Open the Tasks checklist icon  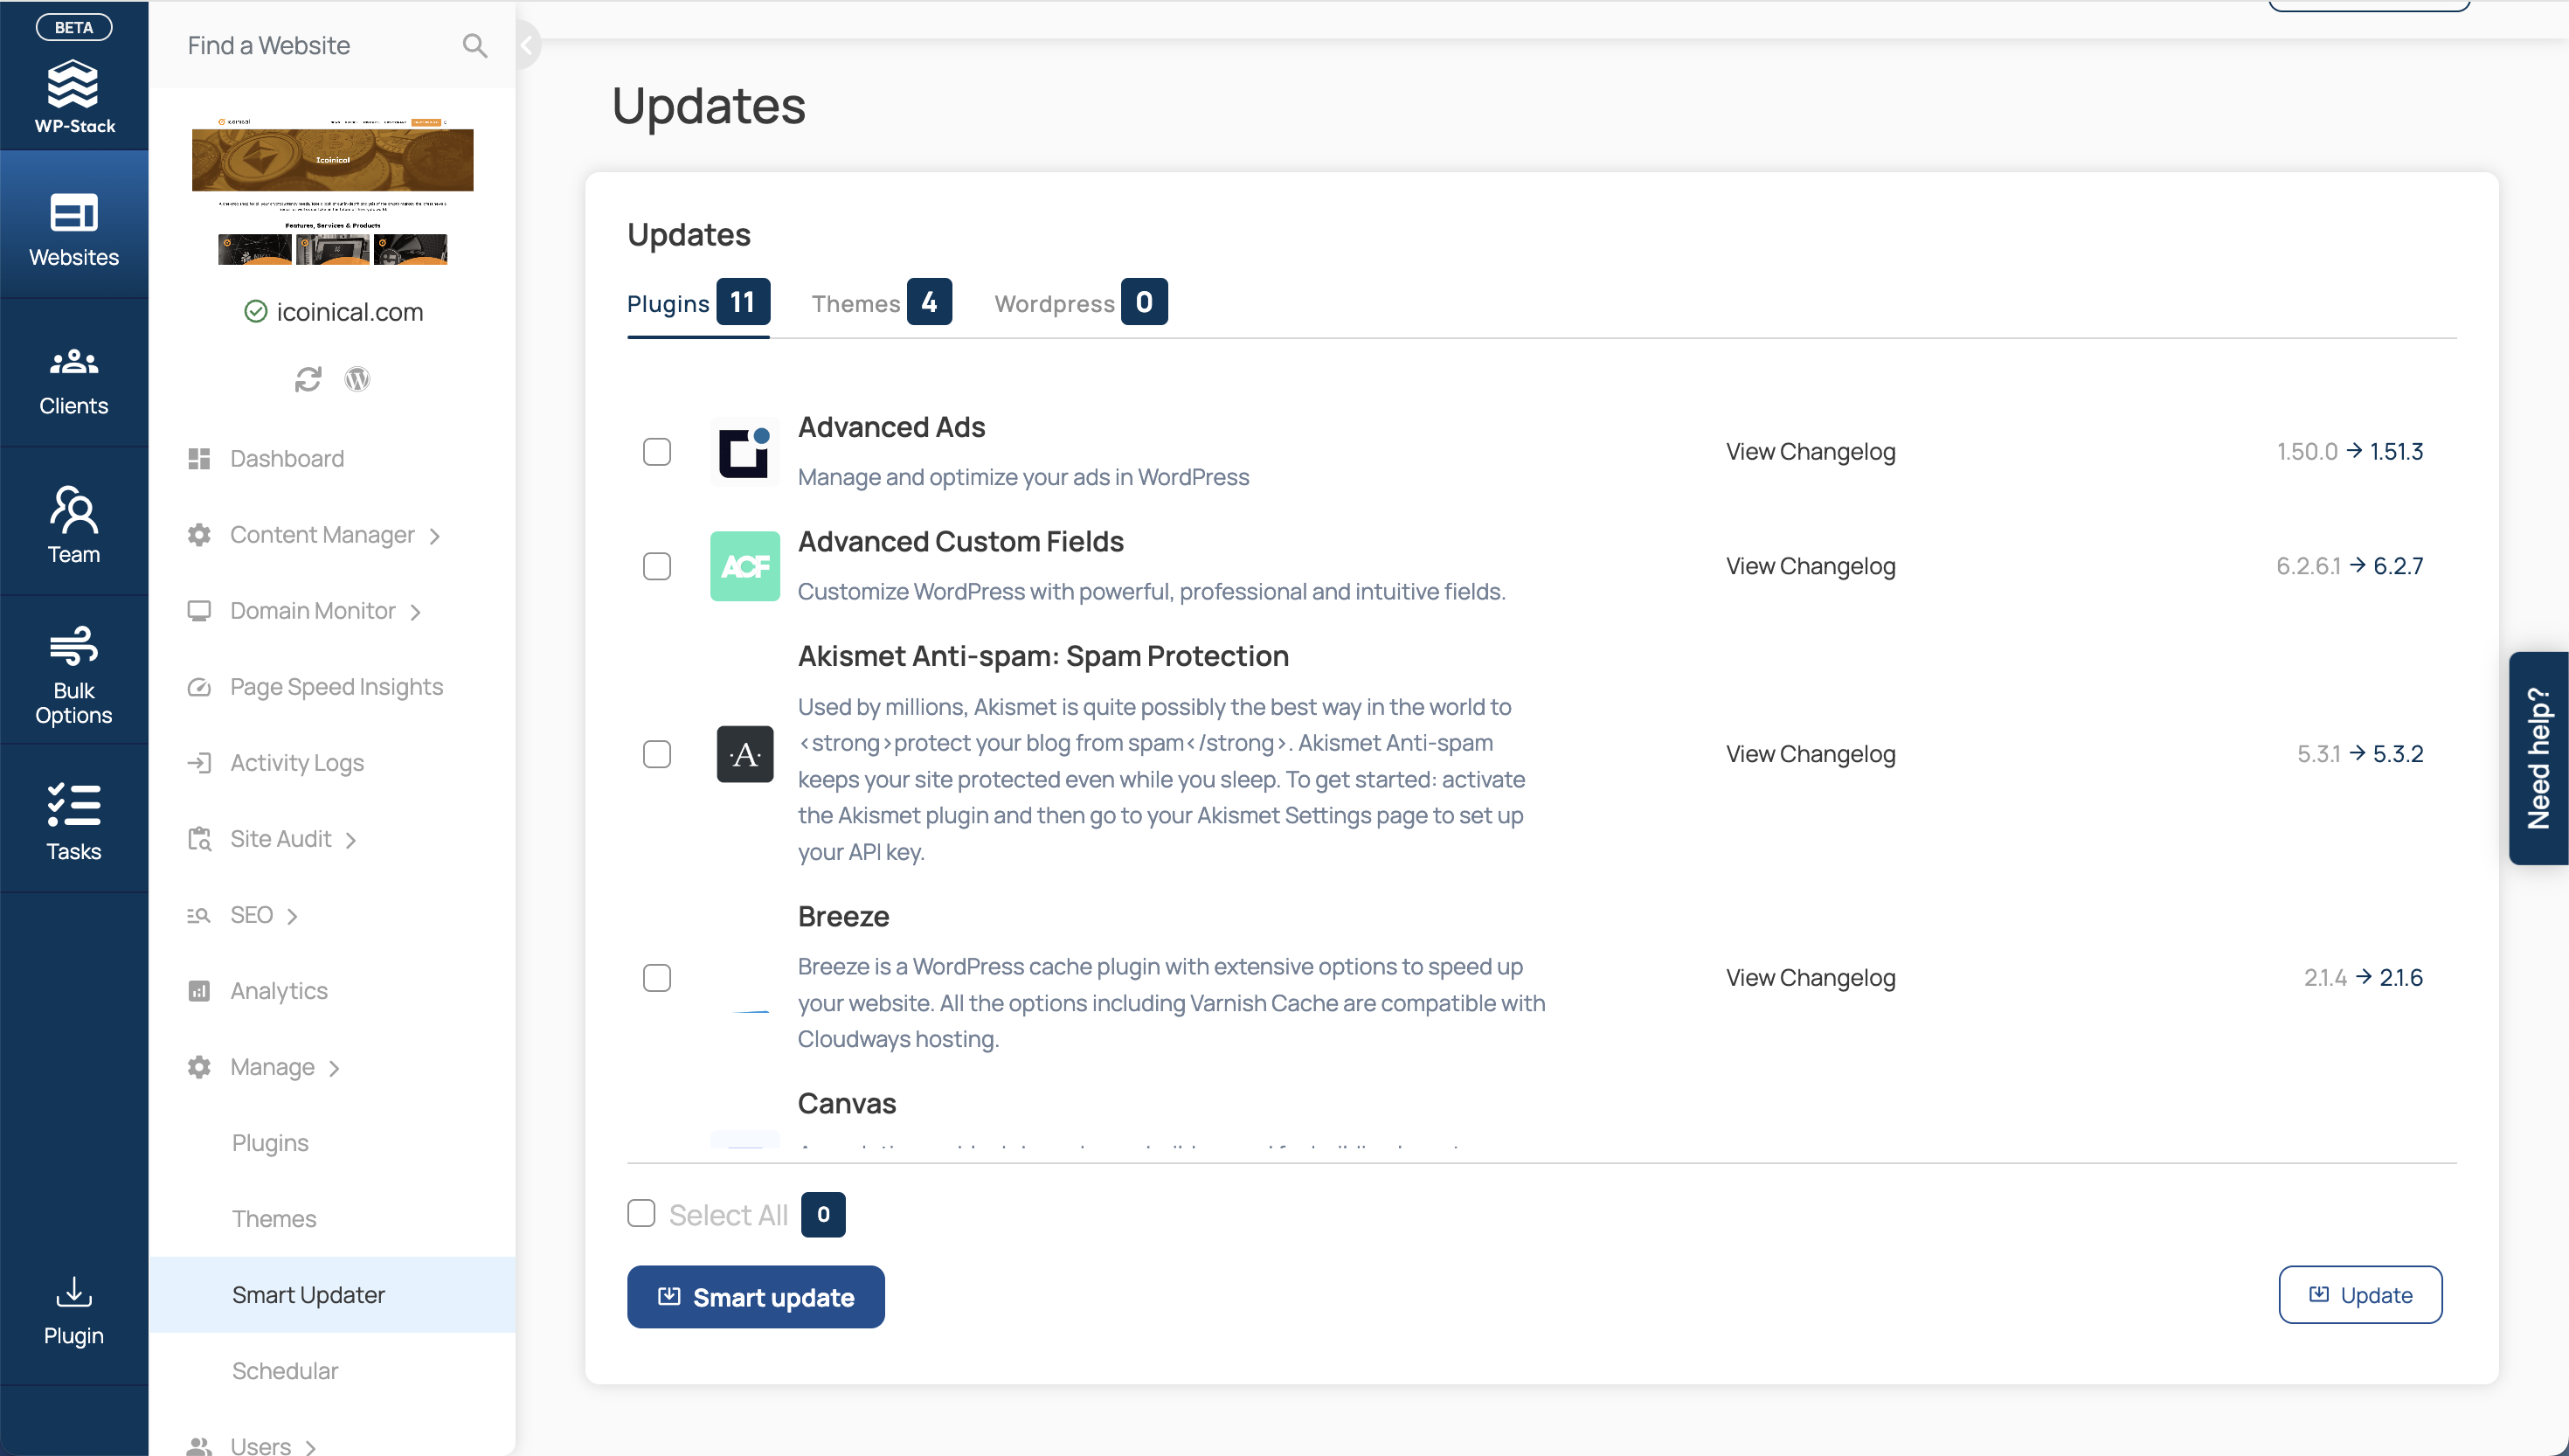[74, 805]
